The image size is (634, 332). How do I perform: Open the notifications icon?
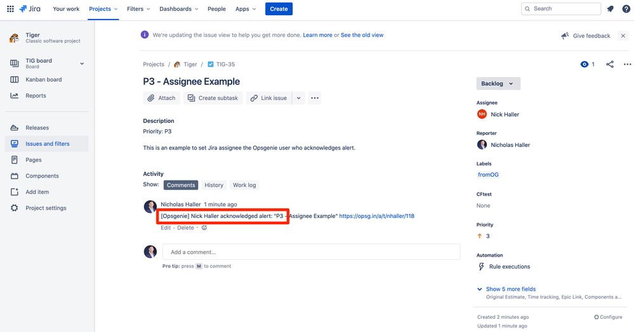point(610,8)
